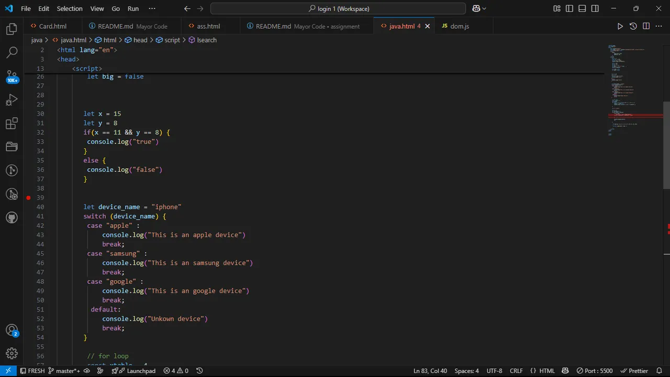670x377 pixels.
Task: Change end of line sequence CRLF
Action: pyautogui.click(x=516, y=371)
